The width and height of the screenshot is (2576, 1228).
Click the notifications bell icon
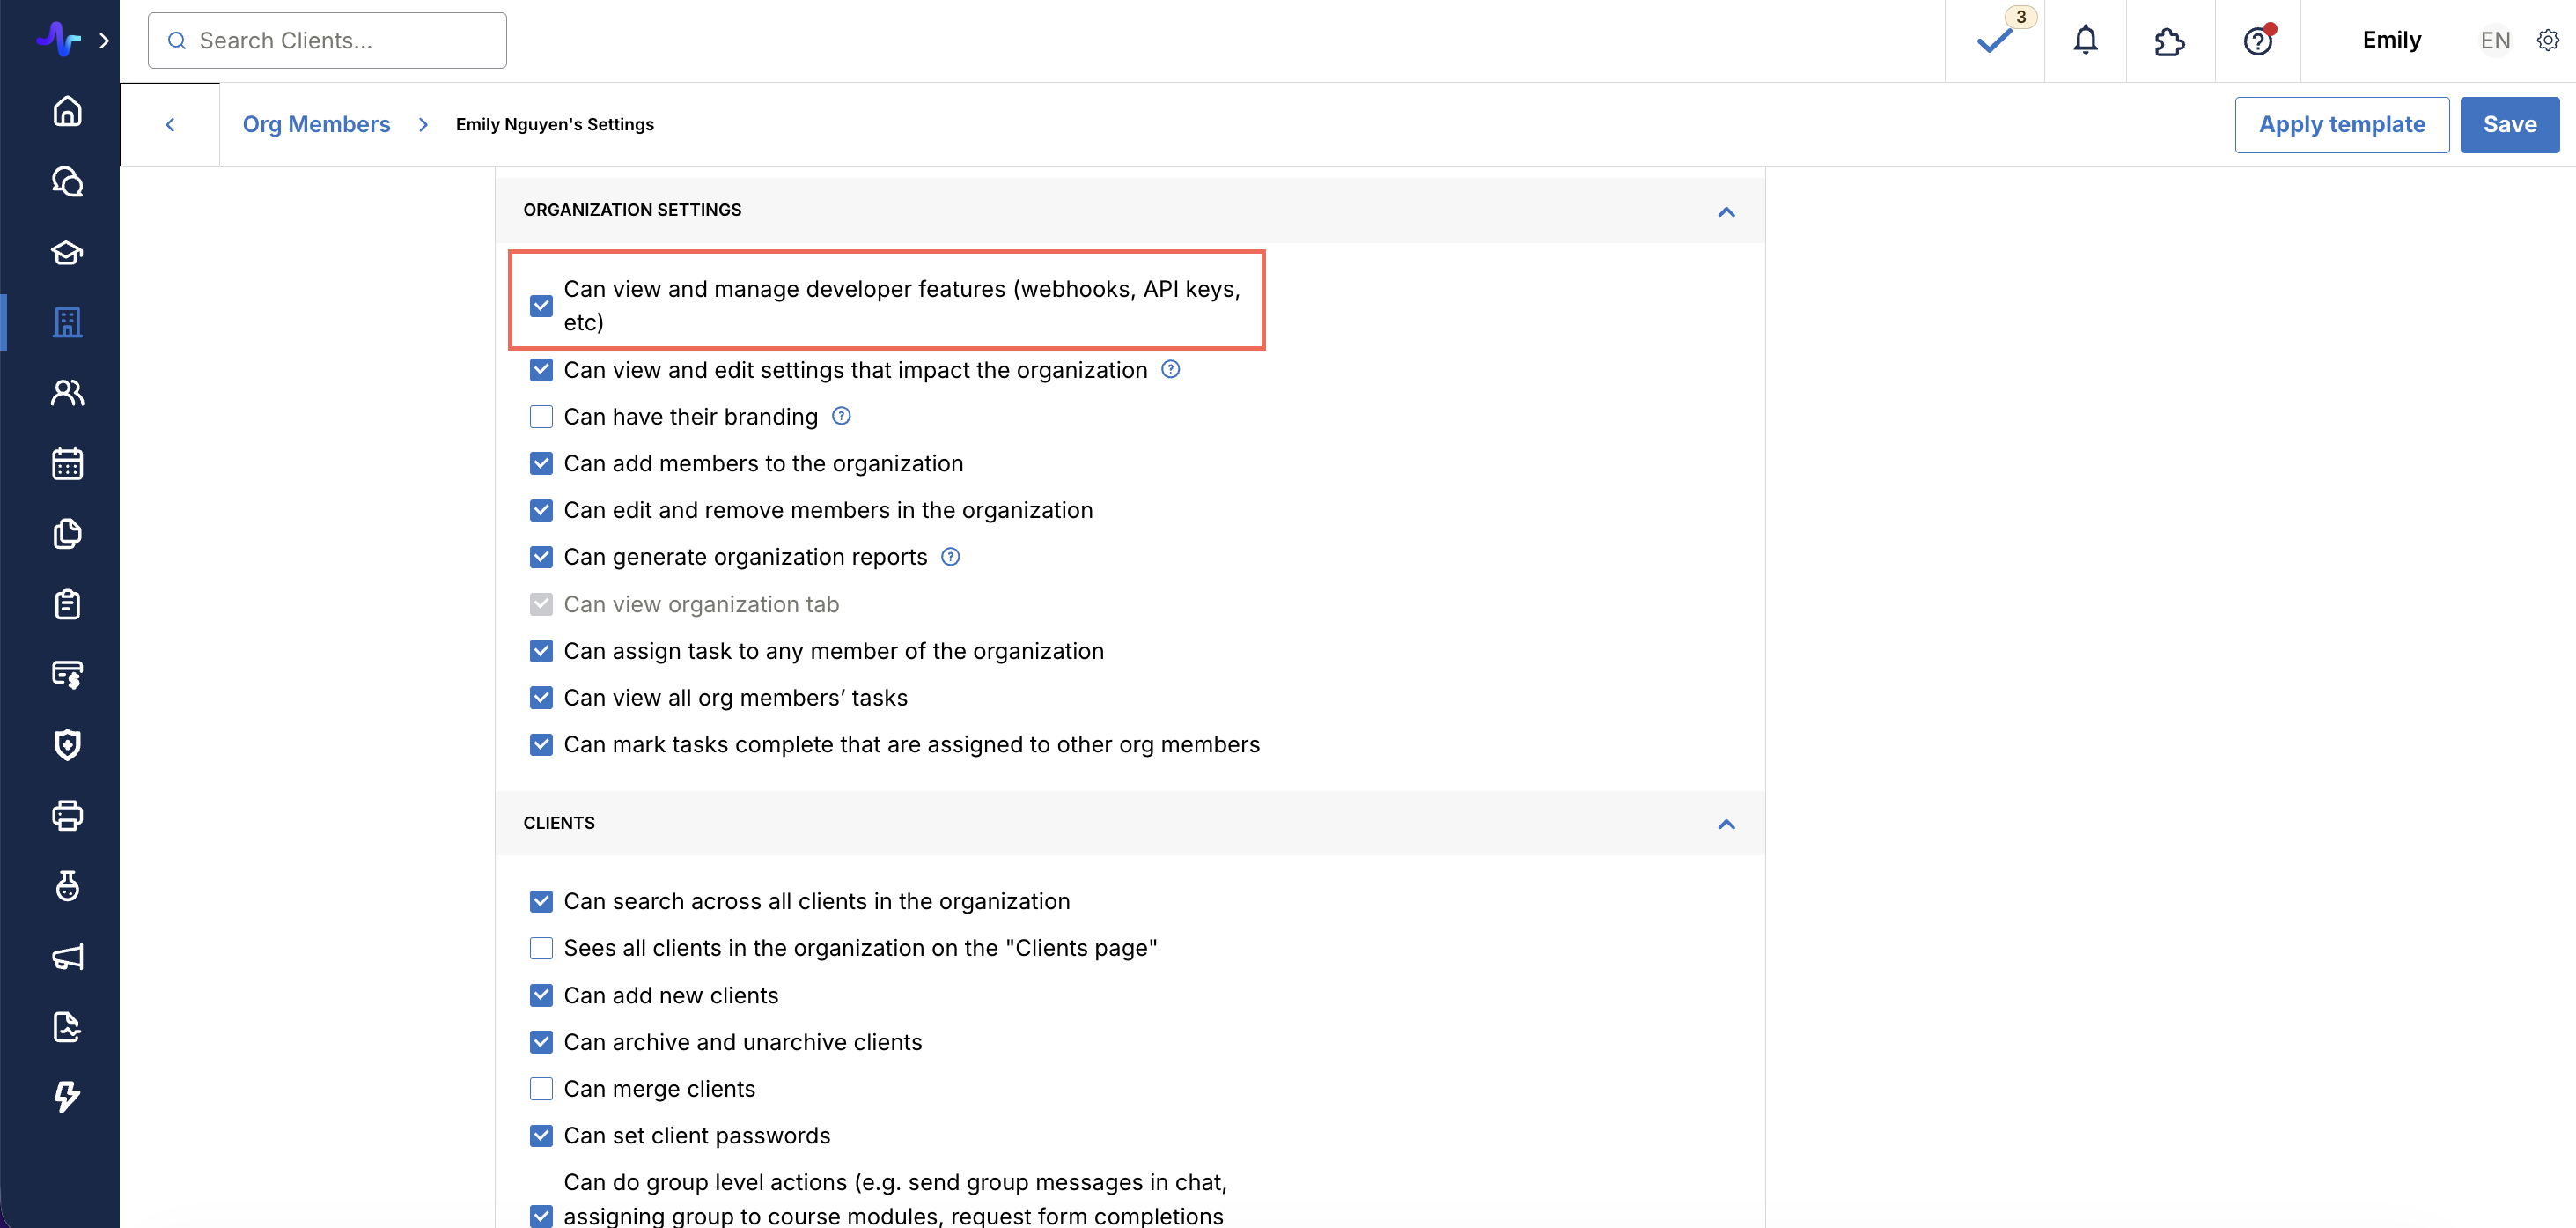(2085, 40)
